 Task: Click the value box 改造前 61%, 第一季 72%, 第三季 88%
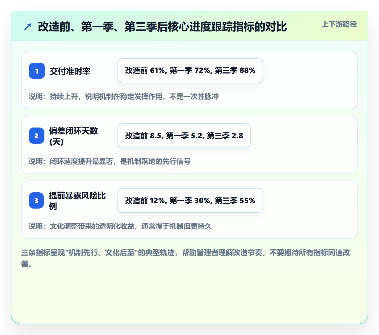(190, 71)
